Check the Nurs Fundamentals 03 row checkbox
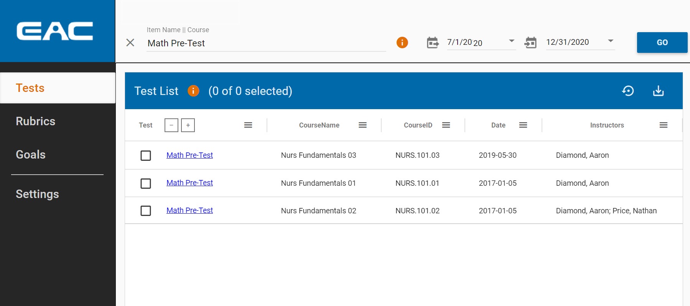Image resolution: width=690 pixels, height=306 pixels. (146, 155)
